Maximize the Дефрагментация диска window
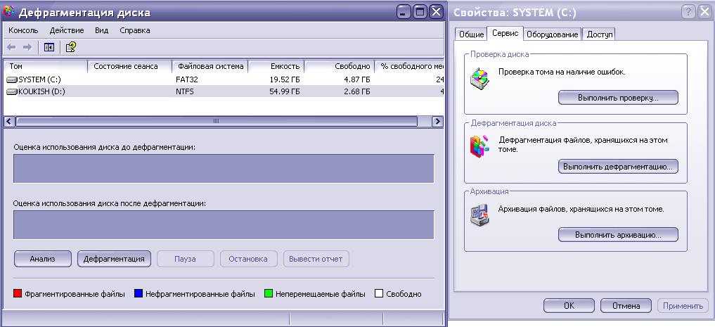Image resolution: width=715 pixels, height=327 pixels. pos(420,12)
